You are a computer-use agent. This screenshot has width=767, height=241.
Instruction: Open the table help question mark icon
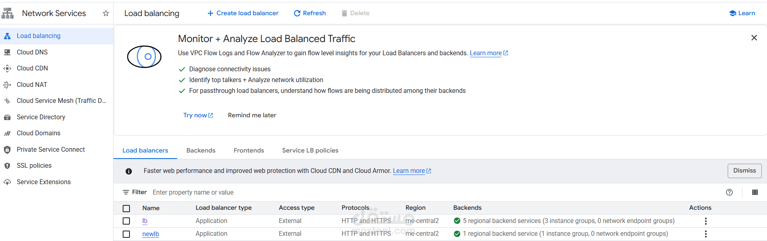(729, 192)
